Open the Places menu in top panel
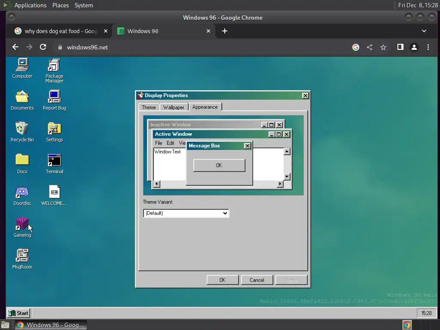The height and width of the screenshot is (330, 440). click(x=61, y=5)
